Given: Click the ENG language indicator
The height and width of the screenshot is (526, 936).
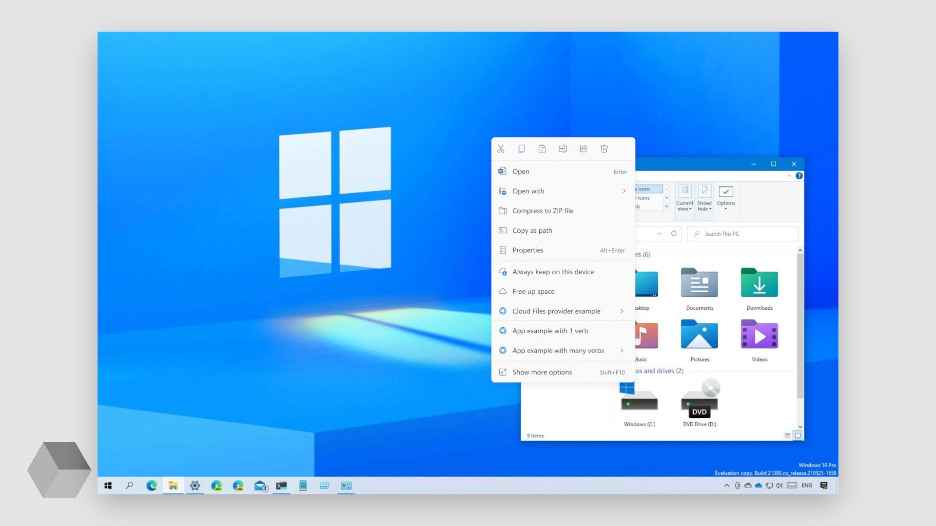Looking at the screenshot, I should click(807, 486).
